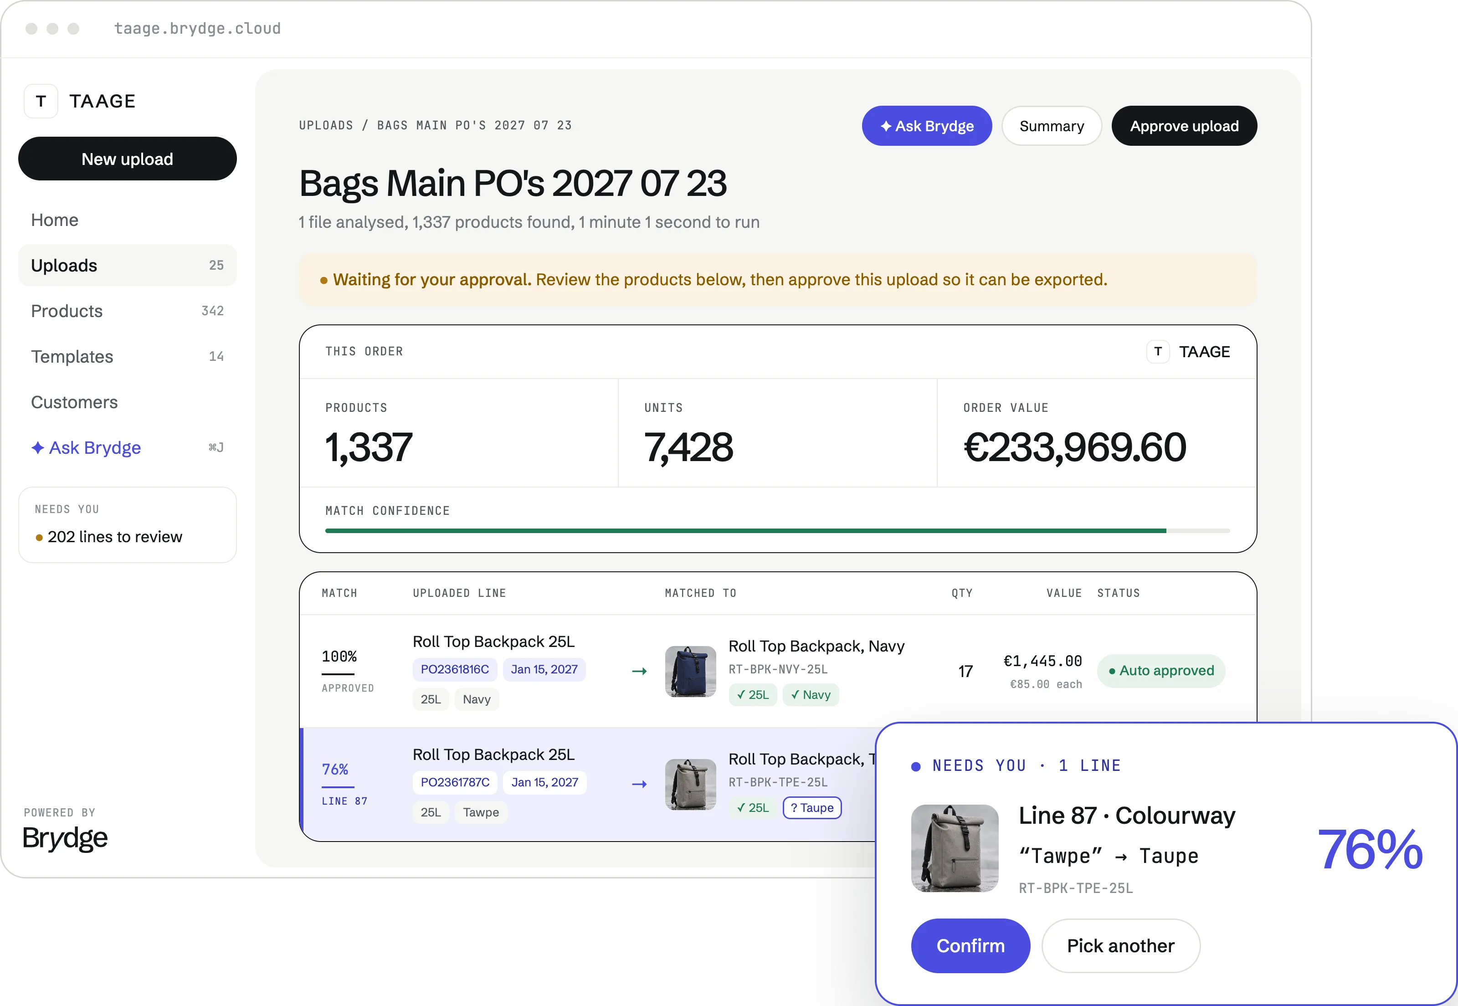Open 202 lines to review card

pyautogui.click(x=127, y=524)
